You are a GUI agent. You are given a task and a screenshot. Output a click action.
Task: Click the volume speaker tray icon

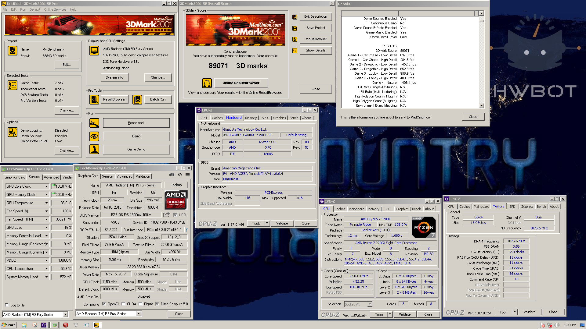pos(557,325)
